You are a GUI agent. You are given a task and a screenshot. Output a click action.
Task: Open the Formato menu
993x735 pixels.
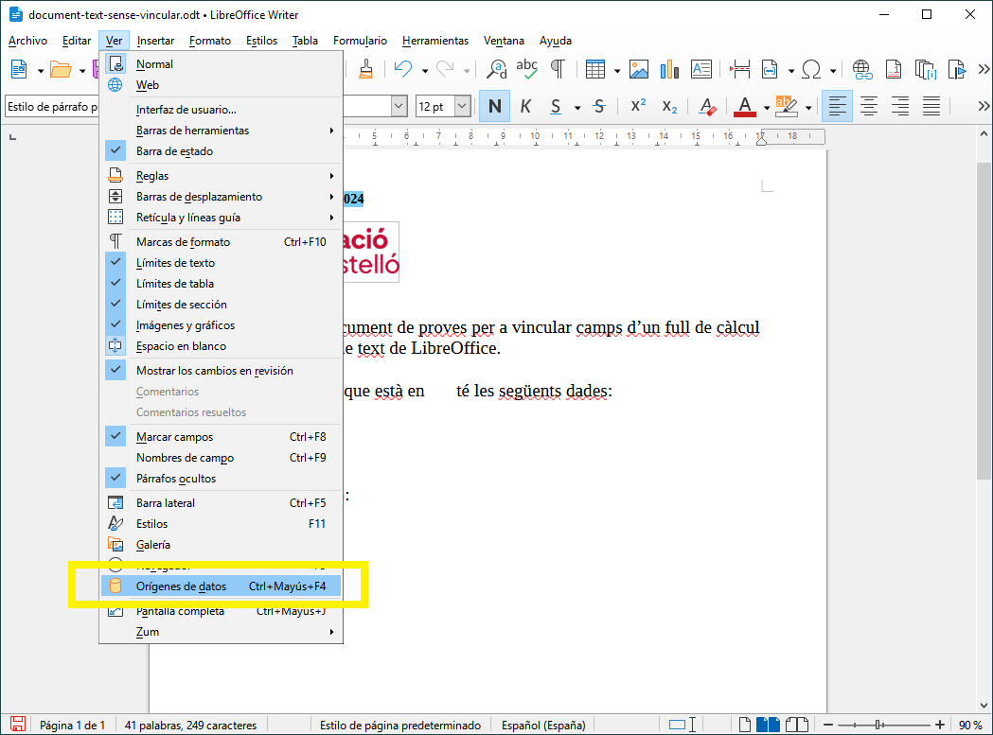[x=209, y=41]
